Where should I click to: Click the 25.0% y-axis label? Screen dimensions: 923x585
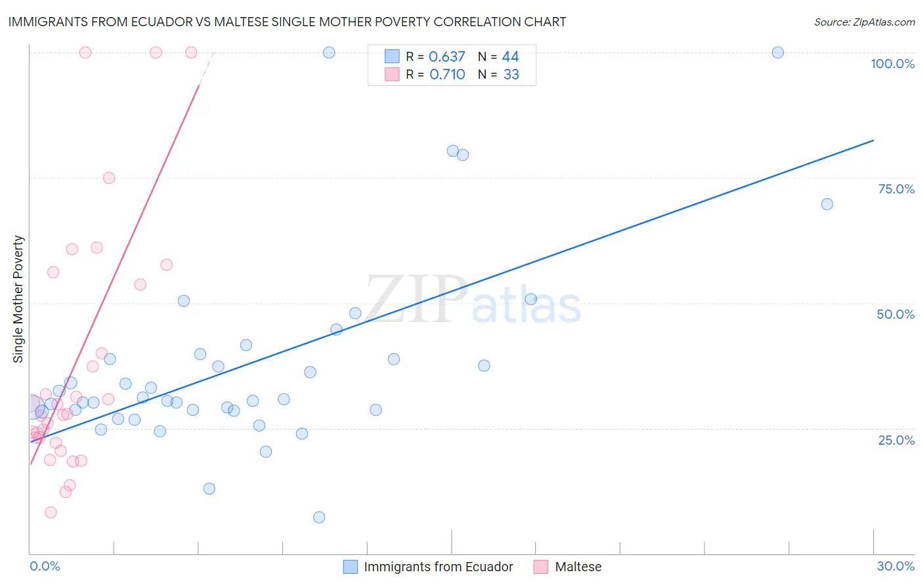coord(896,440)
